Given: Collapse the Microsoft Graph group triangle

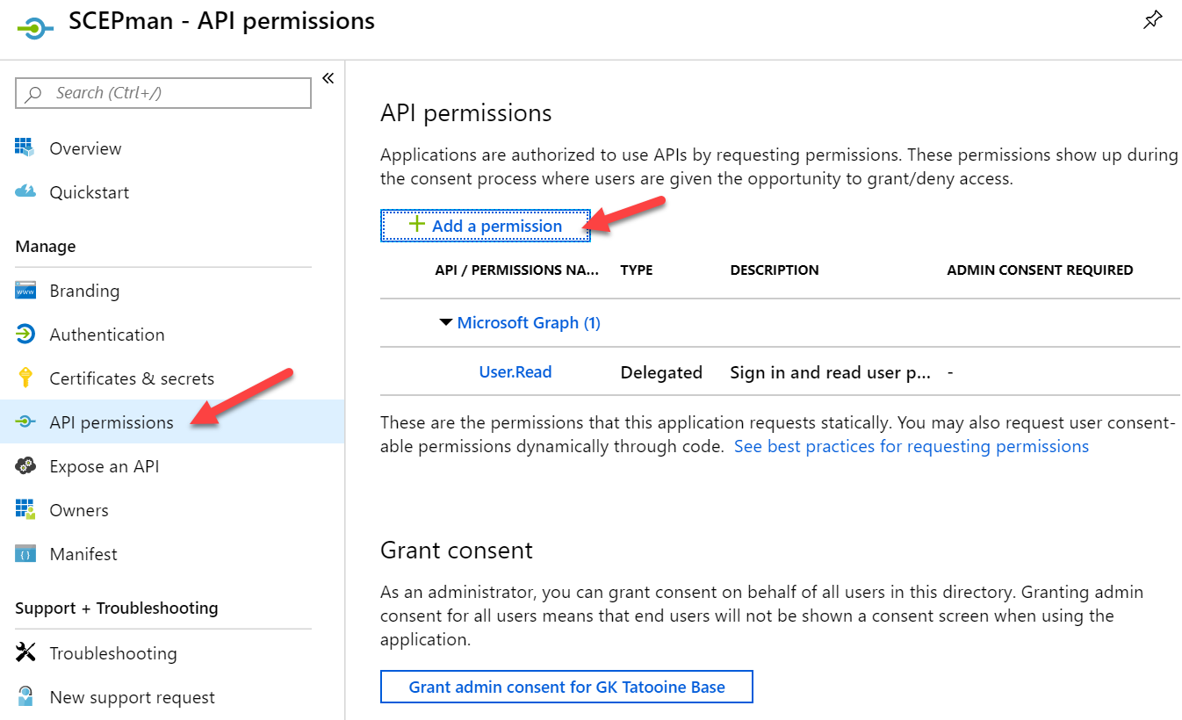Looking at the screenshot, I should tap(446, 323).
